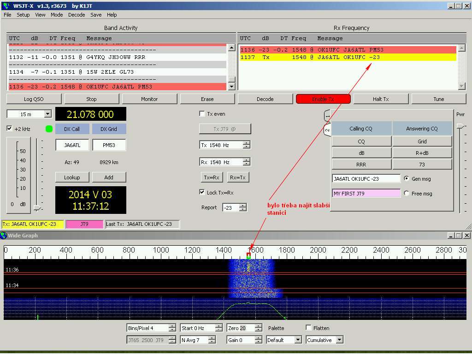Click the red Enable Tx button
This screenshot has width=472, height=354.
pyautogui.click(x=323, y=99)
